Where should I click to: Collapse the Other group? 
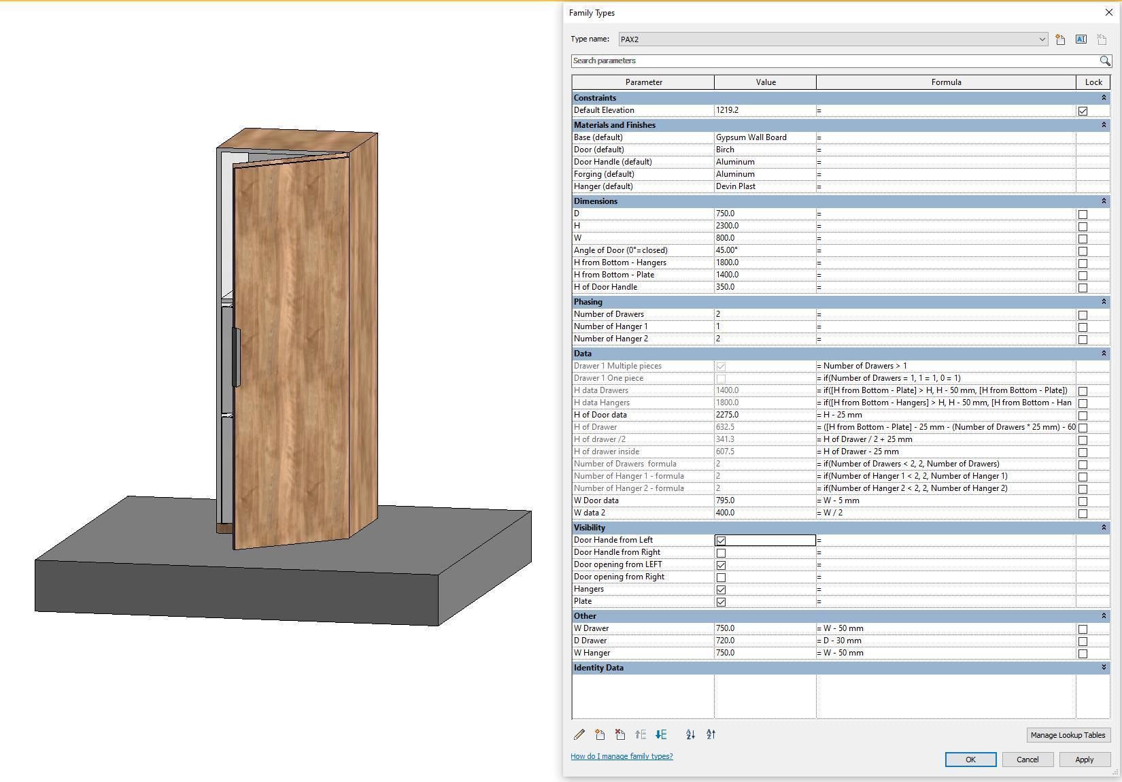1104,616
